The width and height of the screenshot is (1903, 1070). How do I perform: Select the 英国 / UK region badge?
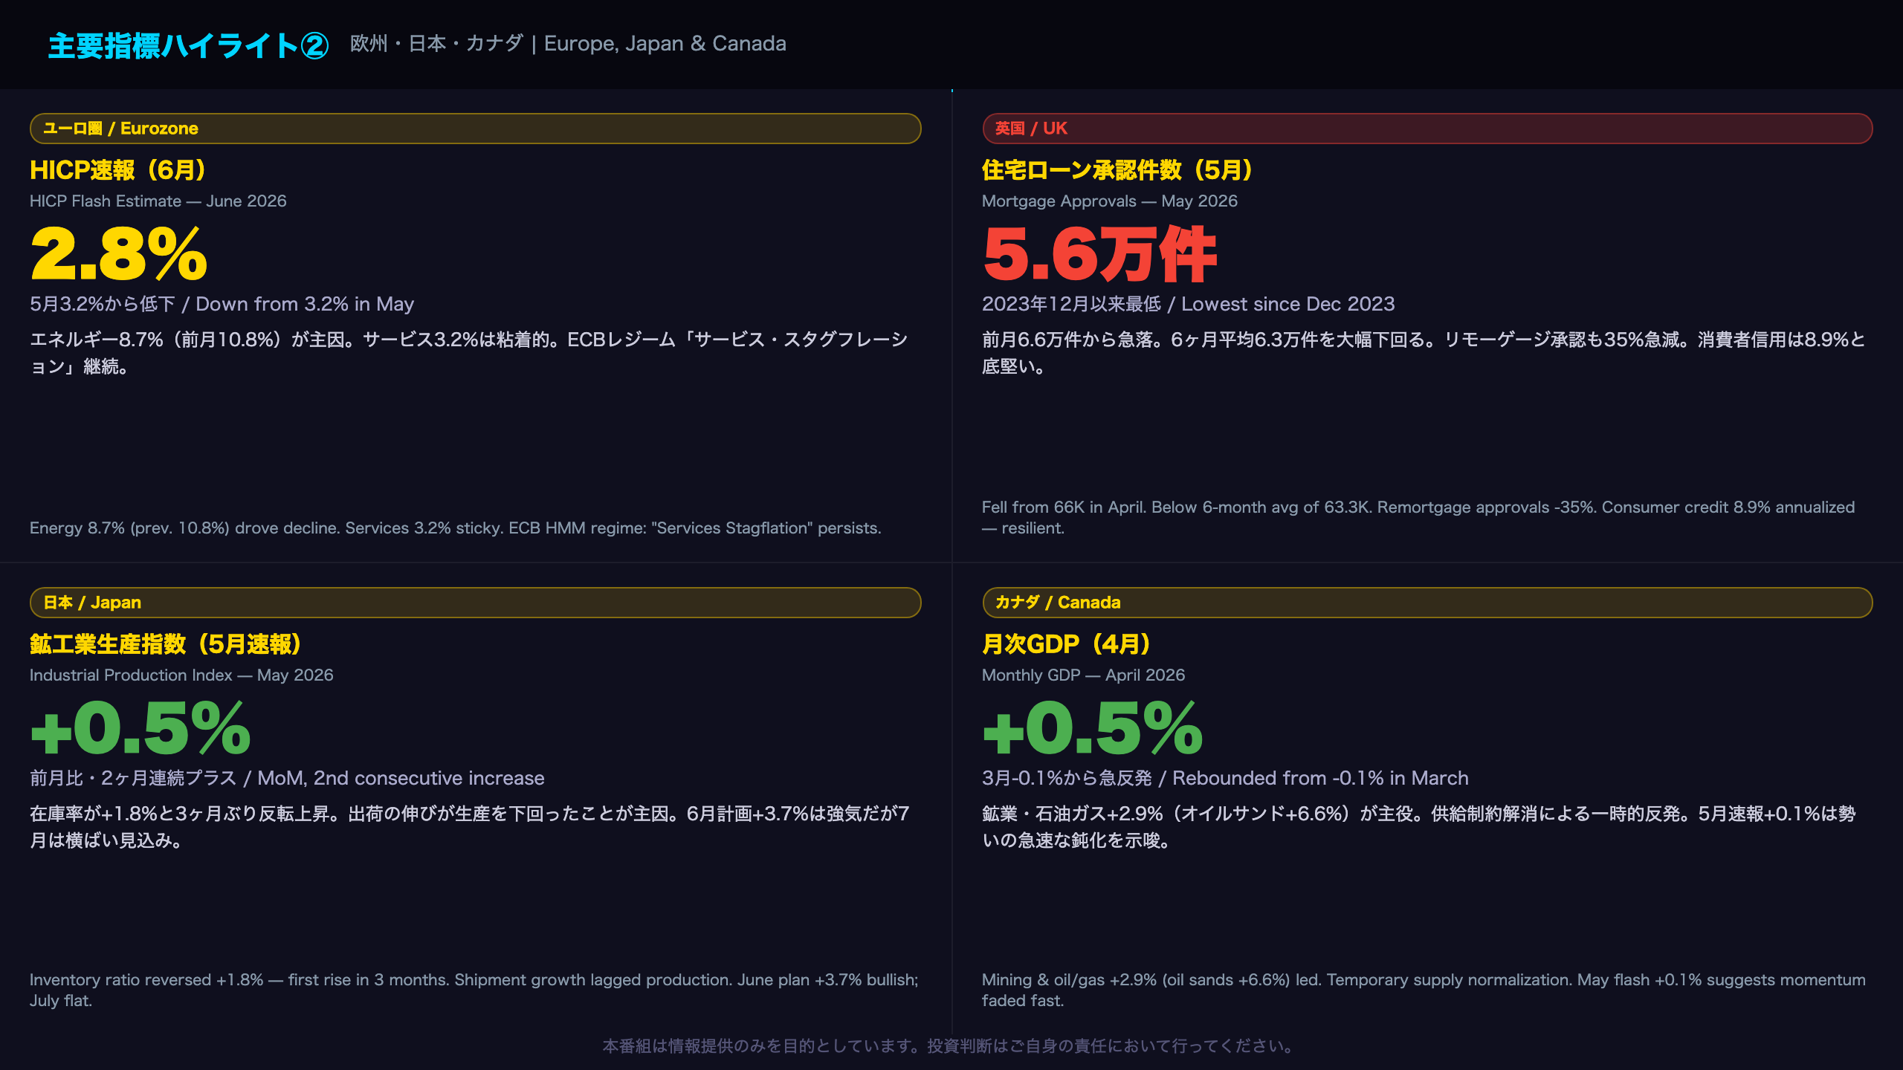pos(1427,129)
